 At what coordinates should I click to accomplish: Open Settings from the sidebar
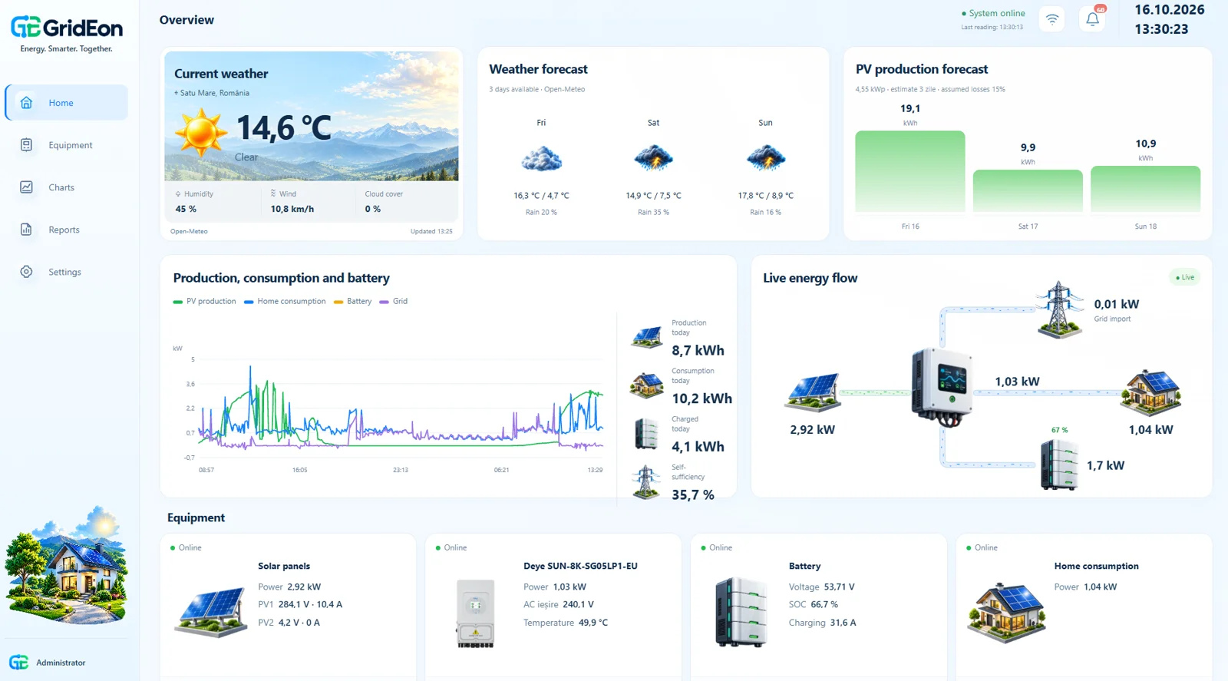pyautogui.click(x=67, y=272)
